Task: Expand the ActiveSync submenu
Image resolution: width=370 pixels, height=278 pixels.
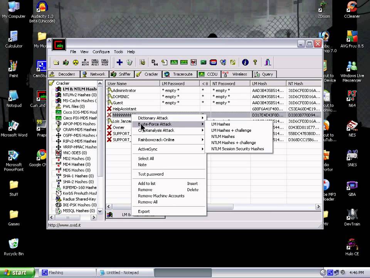Action: coord(169,149)
